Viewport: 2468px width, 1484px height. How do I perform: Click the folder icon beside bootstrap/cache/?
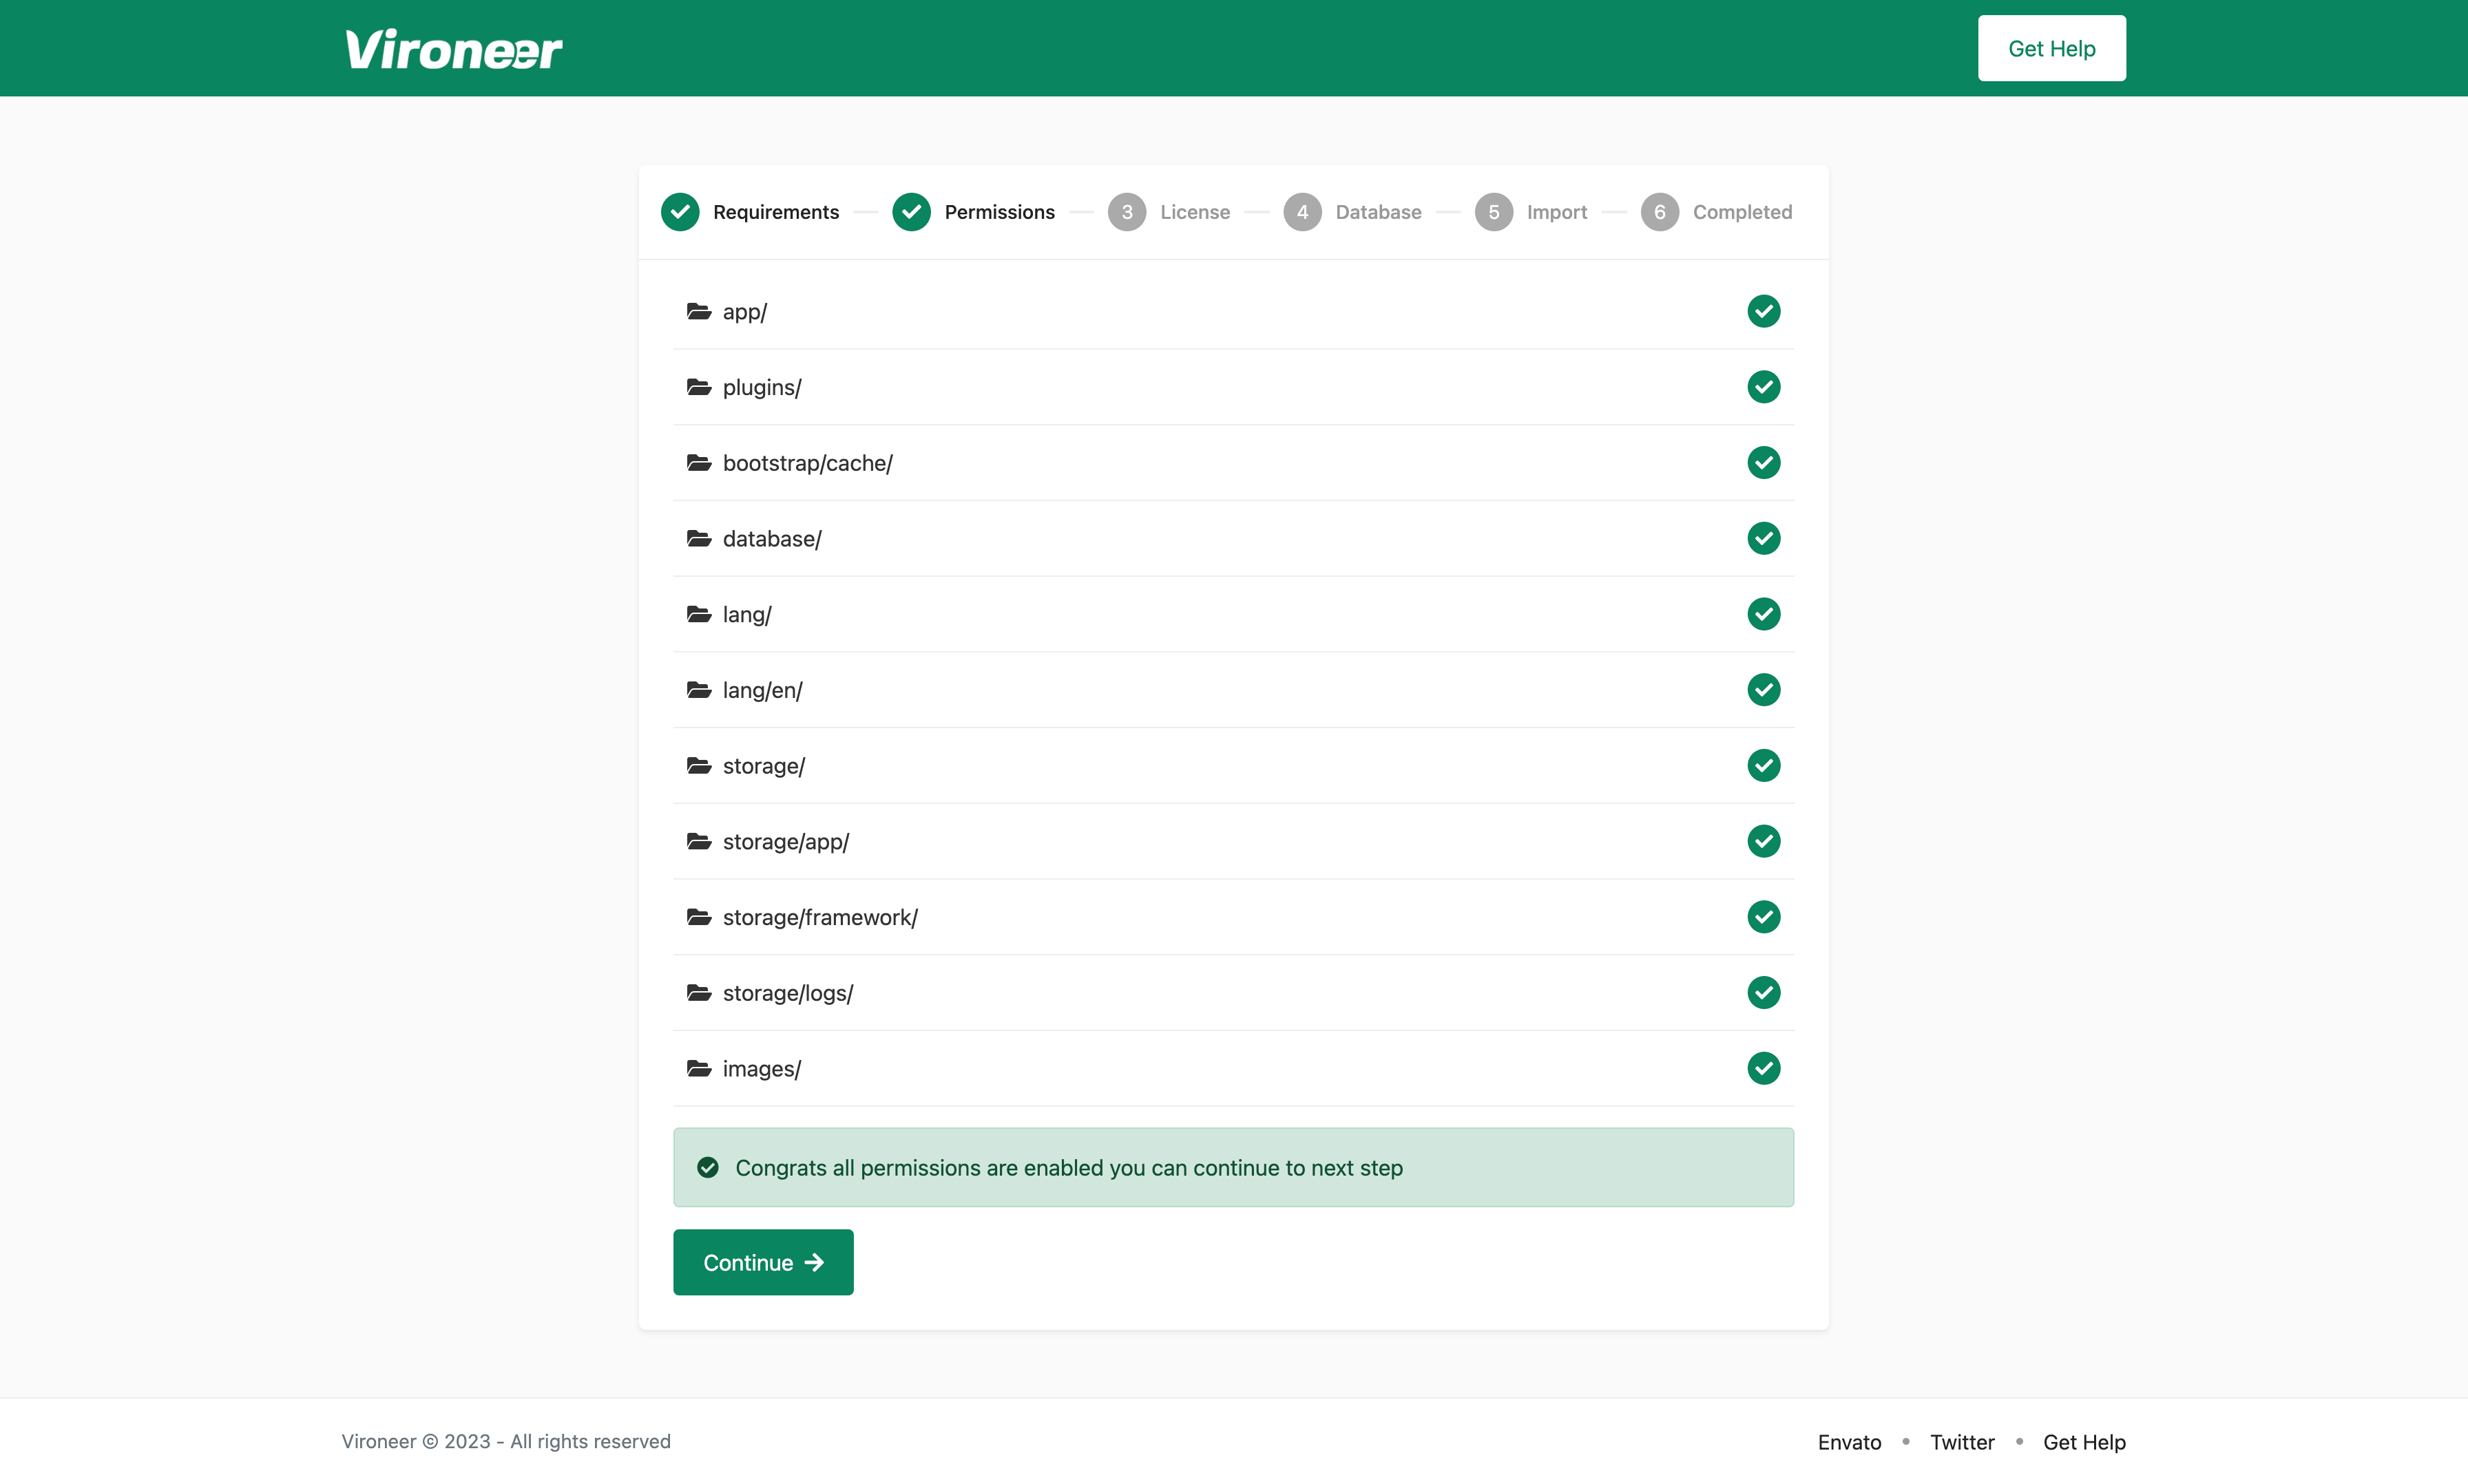click(x=698, y=462)
